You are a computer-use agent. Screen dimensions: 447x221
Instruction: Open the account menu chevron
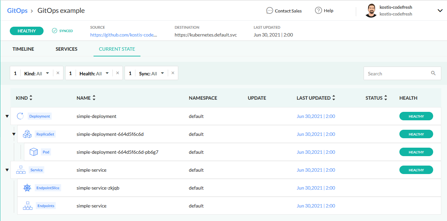click(x=440, y=10)
